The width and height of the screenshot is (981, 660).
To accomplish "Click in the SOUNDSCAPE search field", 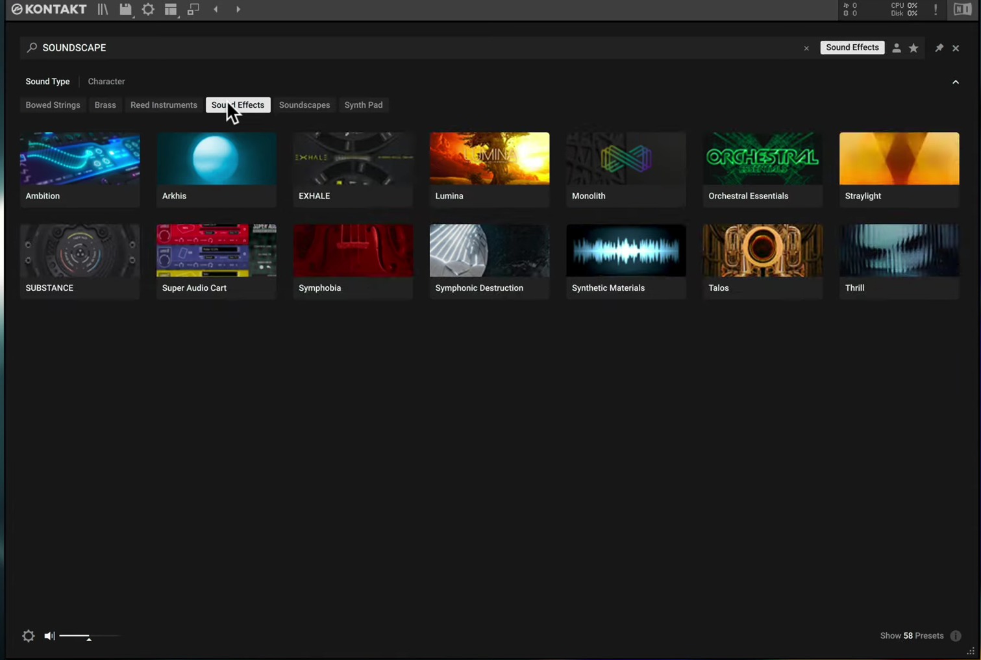I will click(416, 47).
